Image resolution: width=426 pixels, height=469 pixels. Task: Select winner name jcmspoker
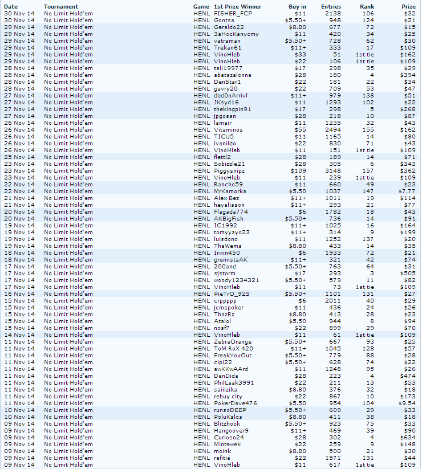click(229, 308)
